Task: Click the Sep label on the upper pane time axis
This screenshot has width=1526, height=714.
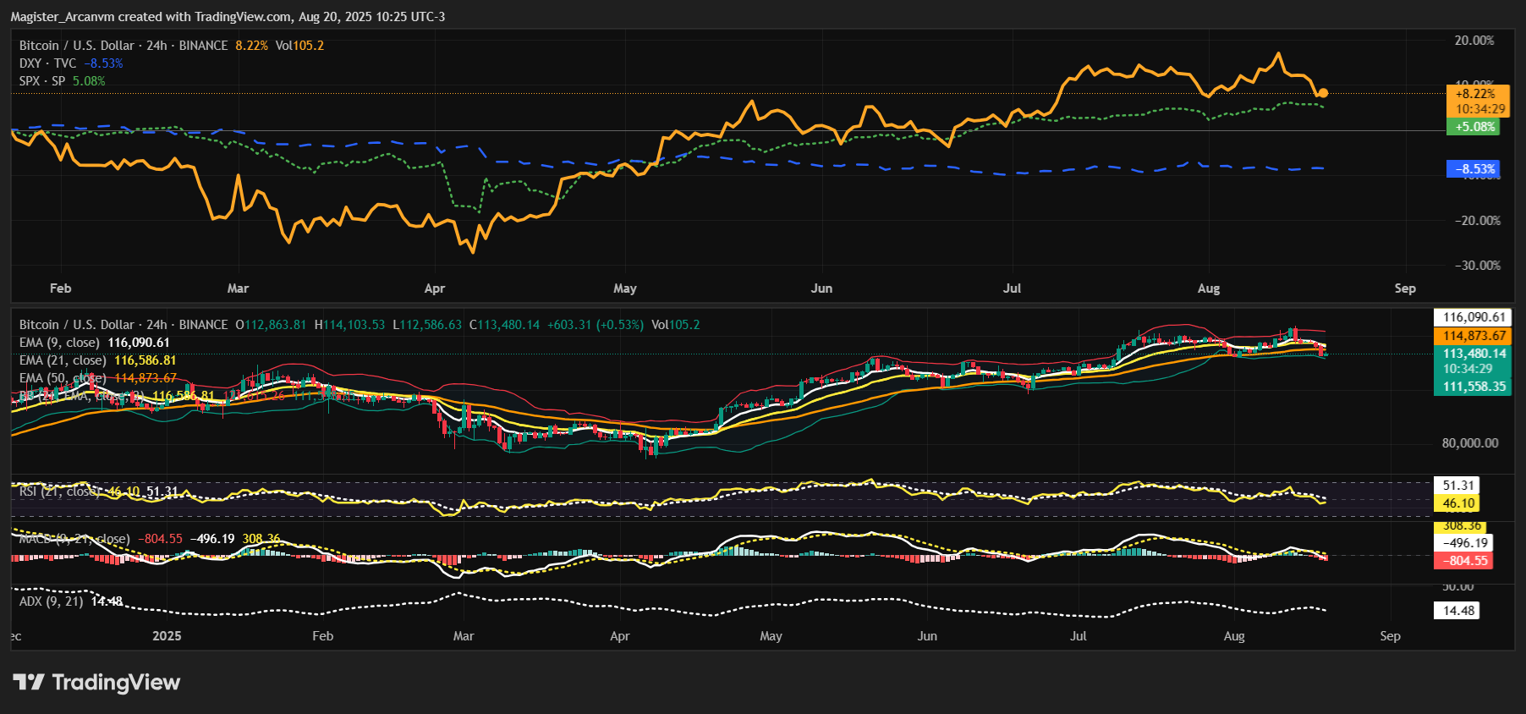Action: pyautogui.click(x=1405, y=288)
